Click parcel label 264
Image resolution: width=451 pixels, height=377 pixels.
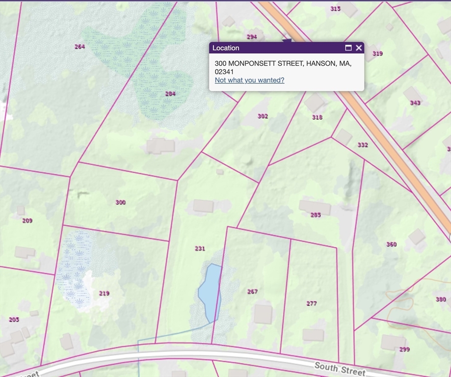80,47
